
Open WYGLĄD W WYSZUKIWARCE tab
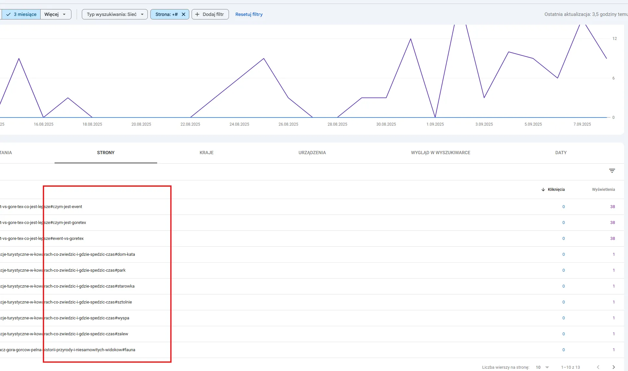point(440,153)
